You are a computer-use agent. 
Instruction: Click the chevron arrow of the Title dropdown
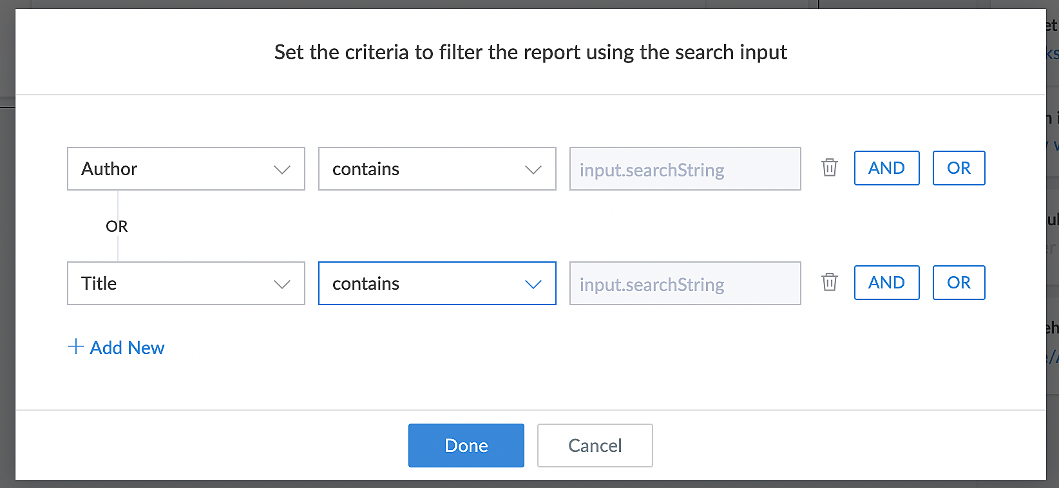pyautogui.click(x=282, y=284)
